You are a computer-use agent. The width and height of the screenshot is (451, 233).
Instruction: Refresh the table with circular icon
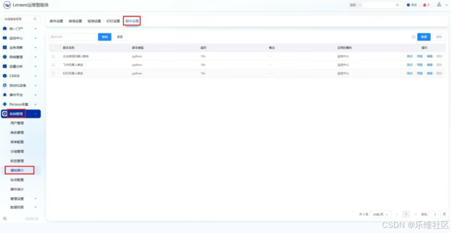click(414, 37)
